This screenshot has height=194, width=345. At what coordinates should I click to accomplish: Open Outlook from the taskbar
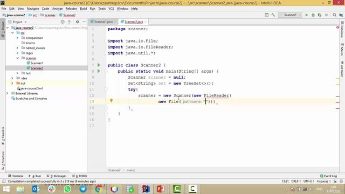click(x=36, y=189)
